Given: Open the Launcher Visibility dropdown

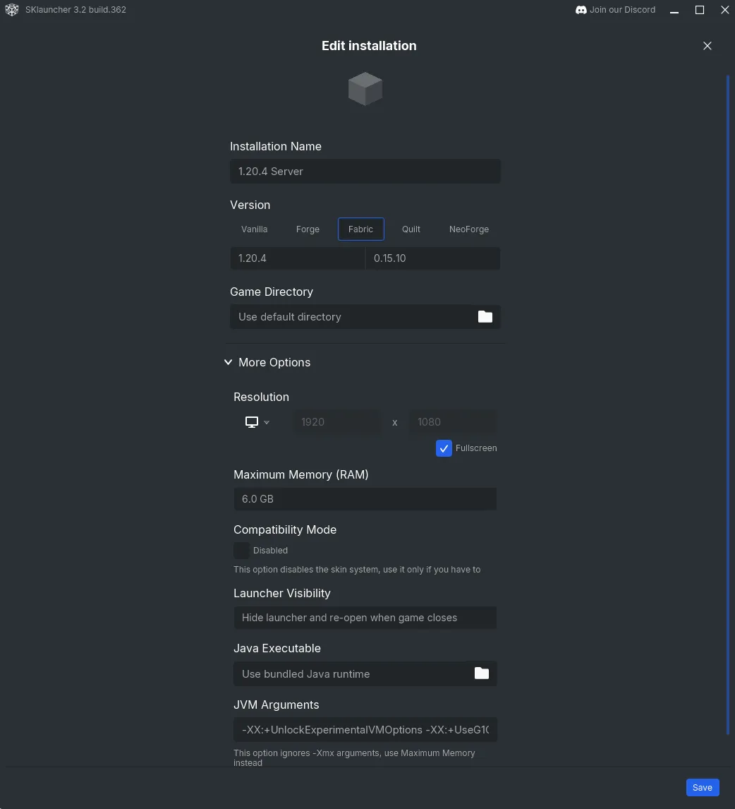Looking at the screenshot, I should [x=365, y=618].
